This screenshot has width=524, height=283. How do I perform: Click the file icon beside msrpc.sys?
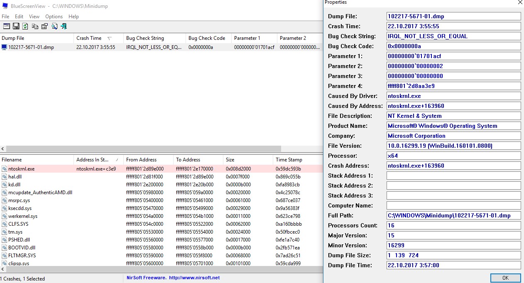pos(4,200)
